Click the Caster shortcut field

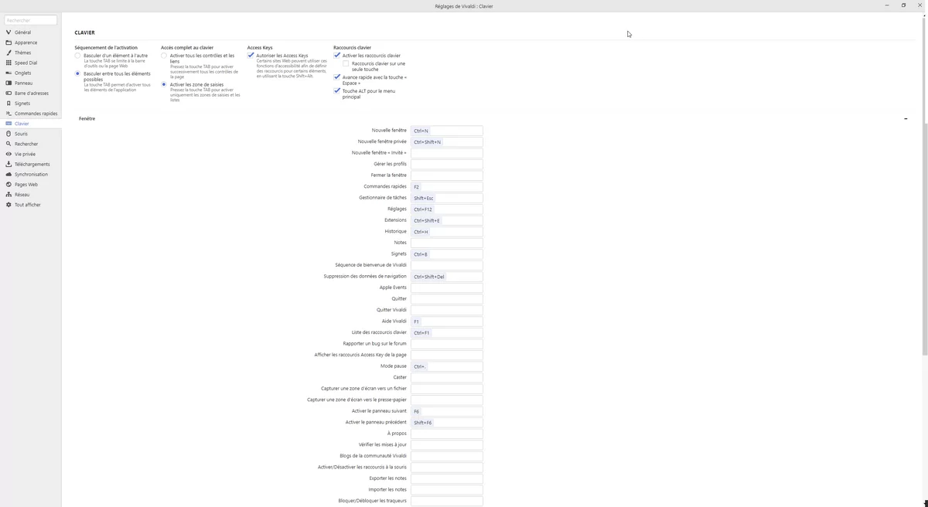click(x=447, y=377)
